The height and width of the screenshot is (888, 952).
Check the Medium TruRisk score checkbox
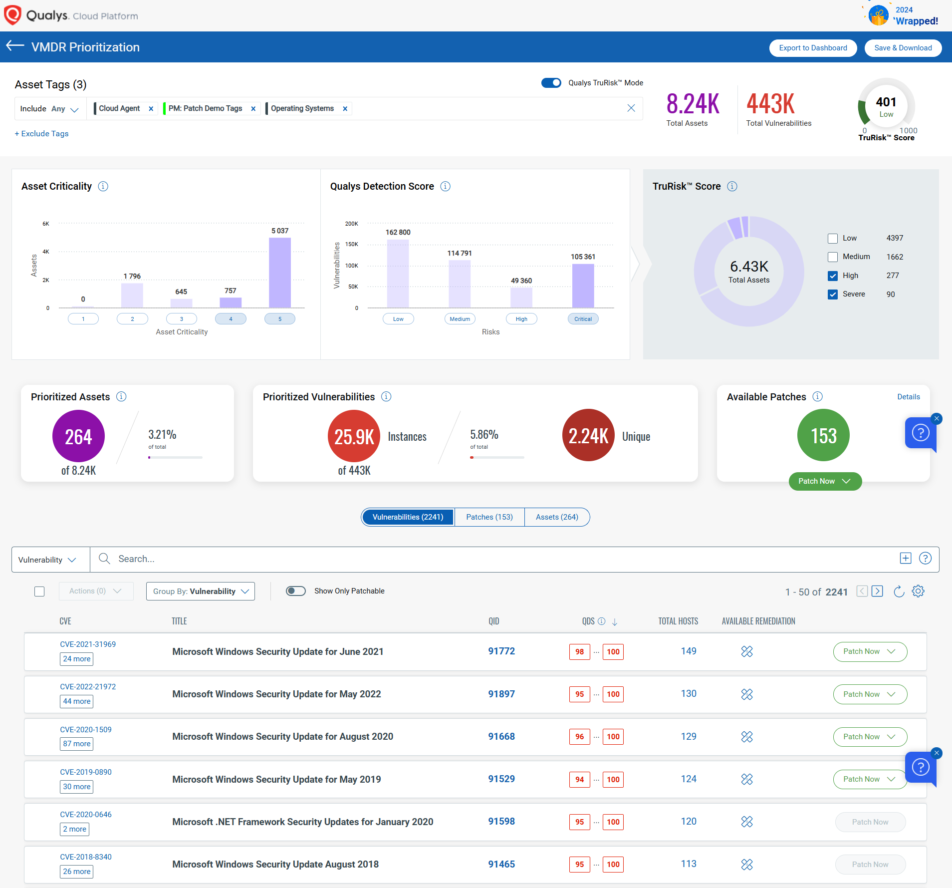click(x=833, y=257)
